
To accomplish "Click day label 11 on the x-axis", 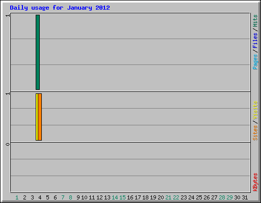I will tap(92, 197).
